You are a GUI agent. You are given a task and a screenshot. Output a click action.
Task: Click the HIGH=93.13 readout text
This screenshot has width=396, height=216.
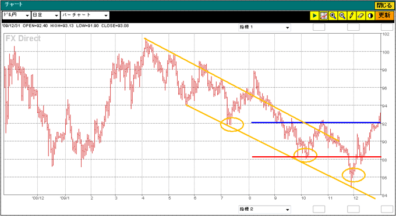point(61,26)
